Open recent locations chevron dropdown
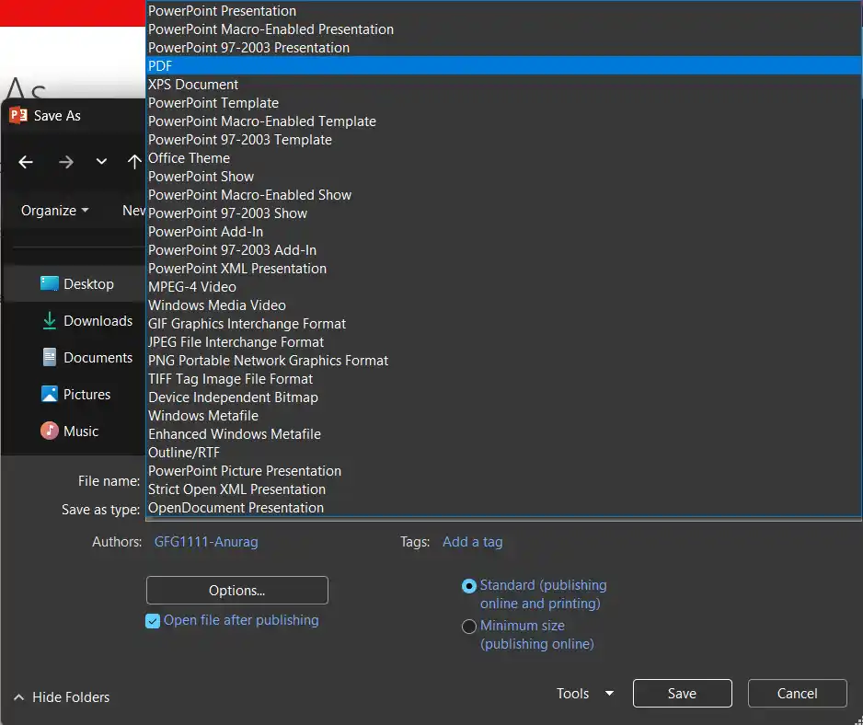 [101, 162]
